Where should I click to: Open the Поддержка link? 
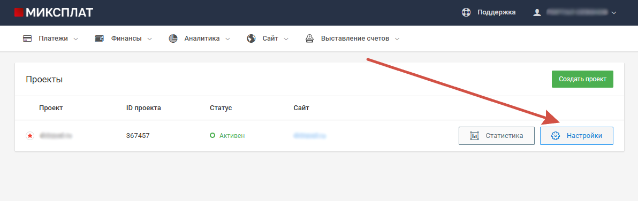(496, 13)
